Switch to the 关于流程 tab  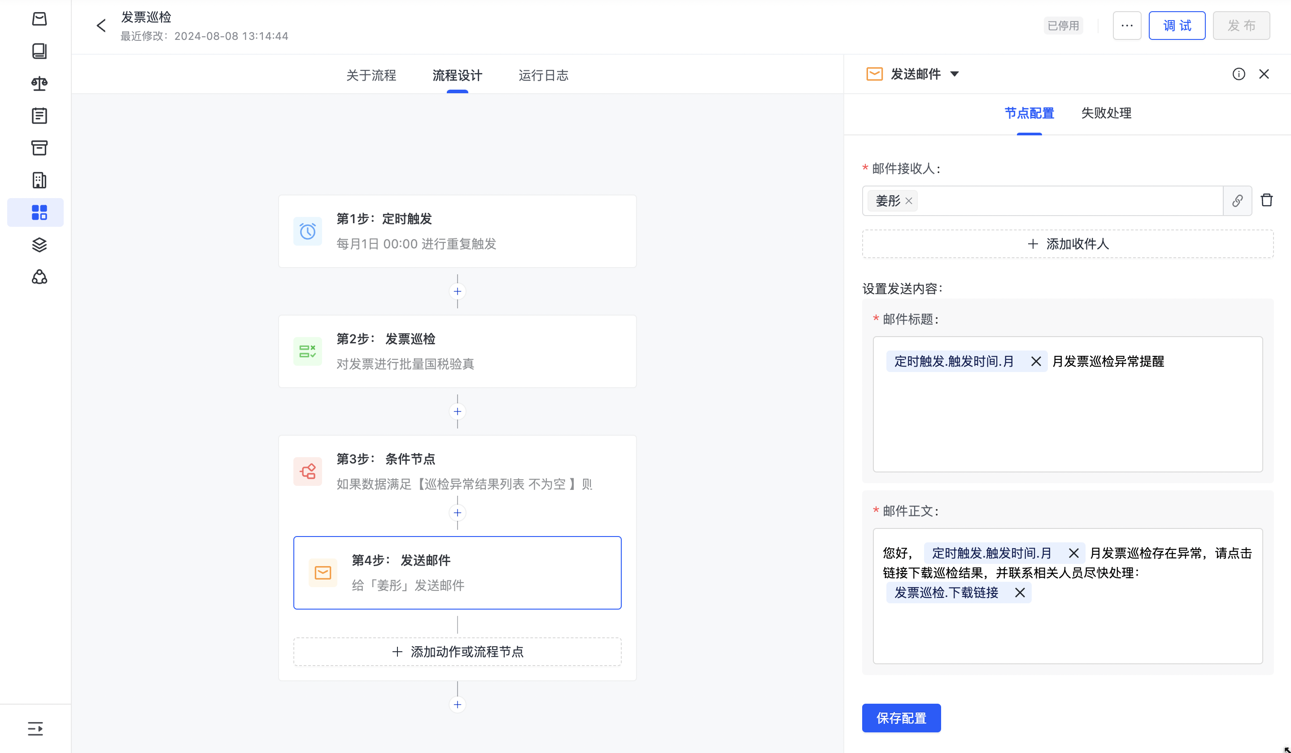coord(371,75)
